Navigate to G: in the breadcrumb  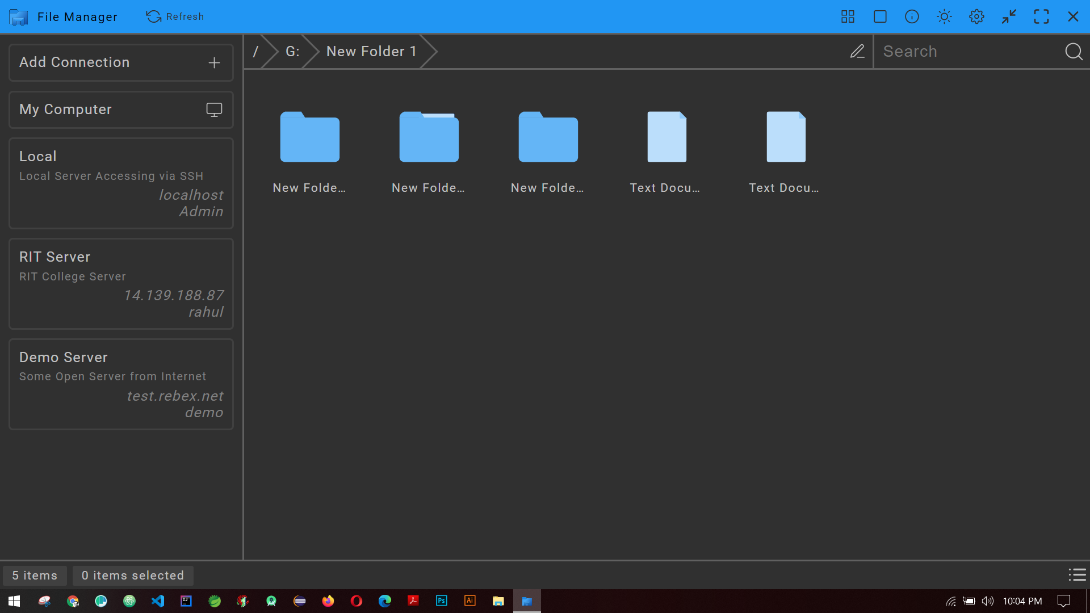click(x=292, y=51)
